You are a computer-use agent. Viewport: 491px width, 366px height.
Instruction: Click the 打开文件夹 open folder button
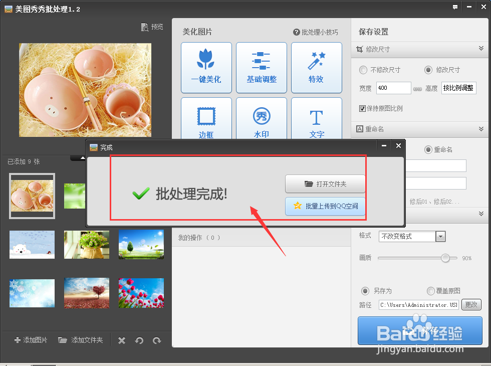coord(325,184)
